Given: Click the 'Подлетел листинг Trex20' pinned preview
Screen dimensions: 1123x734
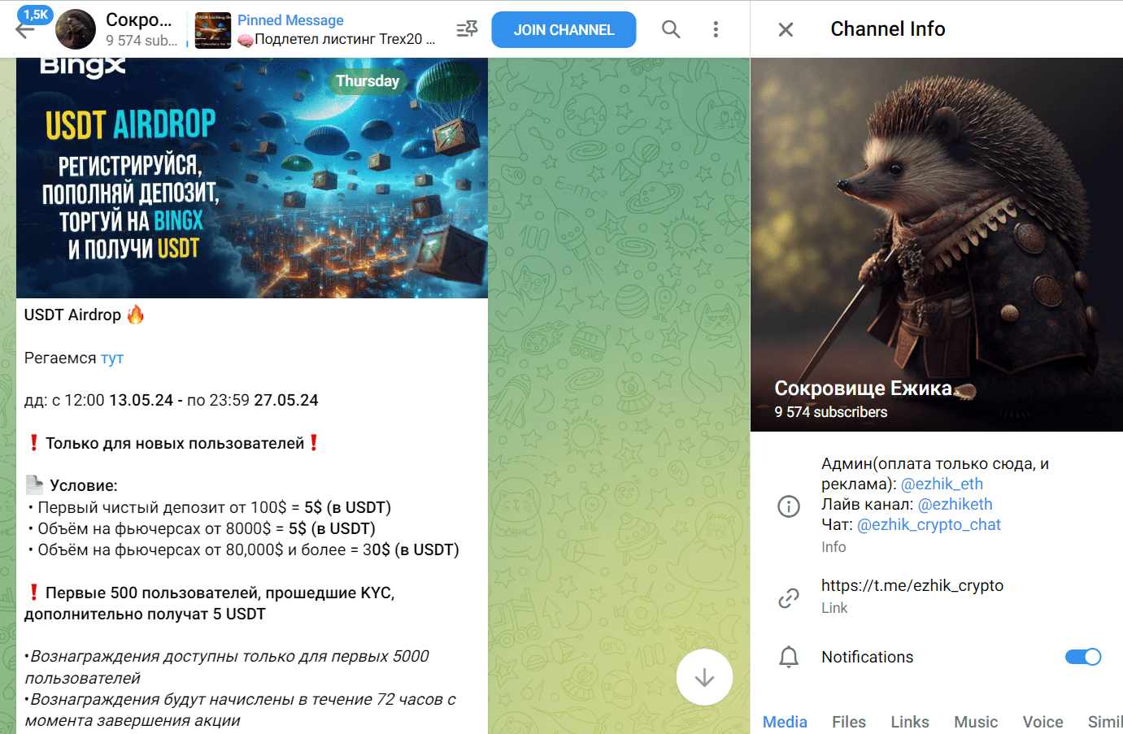Looking at the screenshot, I should (x=337, y=39).
